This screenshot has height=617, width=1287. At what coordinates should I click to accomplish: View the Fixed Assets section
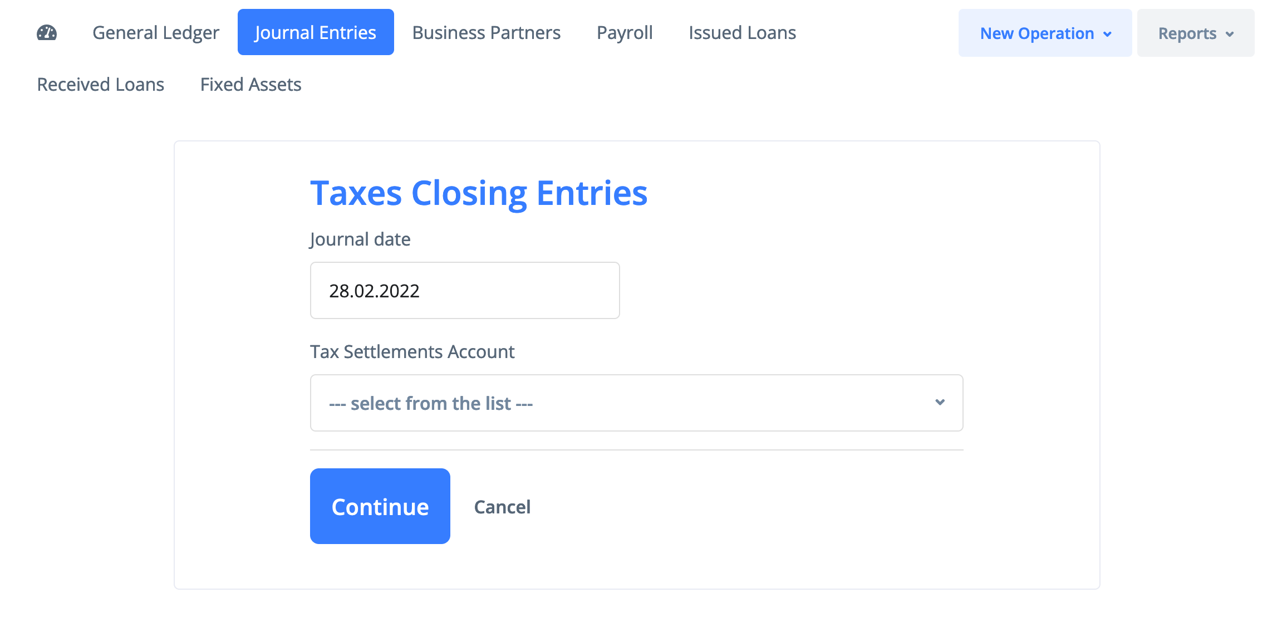click(x=250, y=85)
